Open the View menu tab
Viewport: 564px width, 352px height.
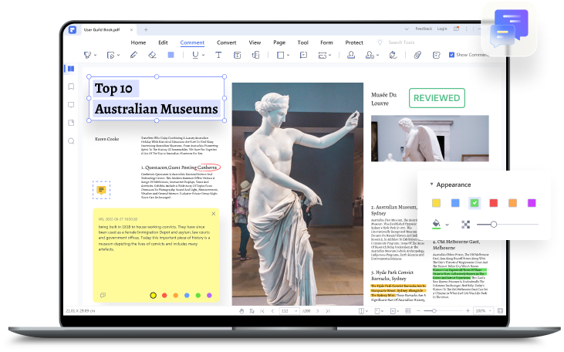click(255, 42)
